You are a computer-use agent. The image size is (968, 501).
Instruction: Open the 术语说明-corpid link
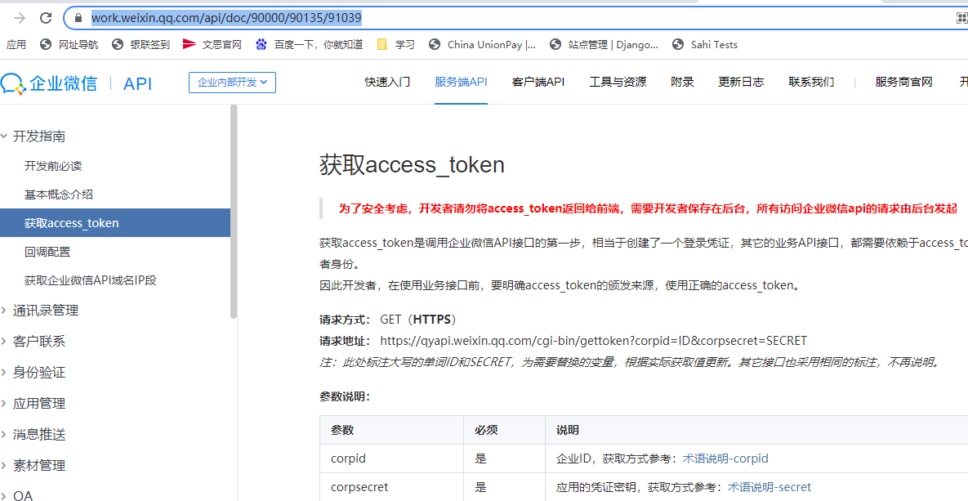[x=725, y=459]
